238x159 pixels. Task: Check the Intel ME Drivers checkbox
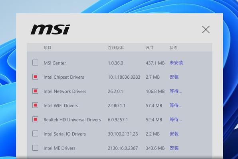[x=35, y=148]
